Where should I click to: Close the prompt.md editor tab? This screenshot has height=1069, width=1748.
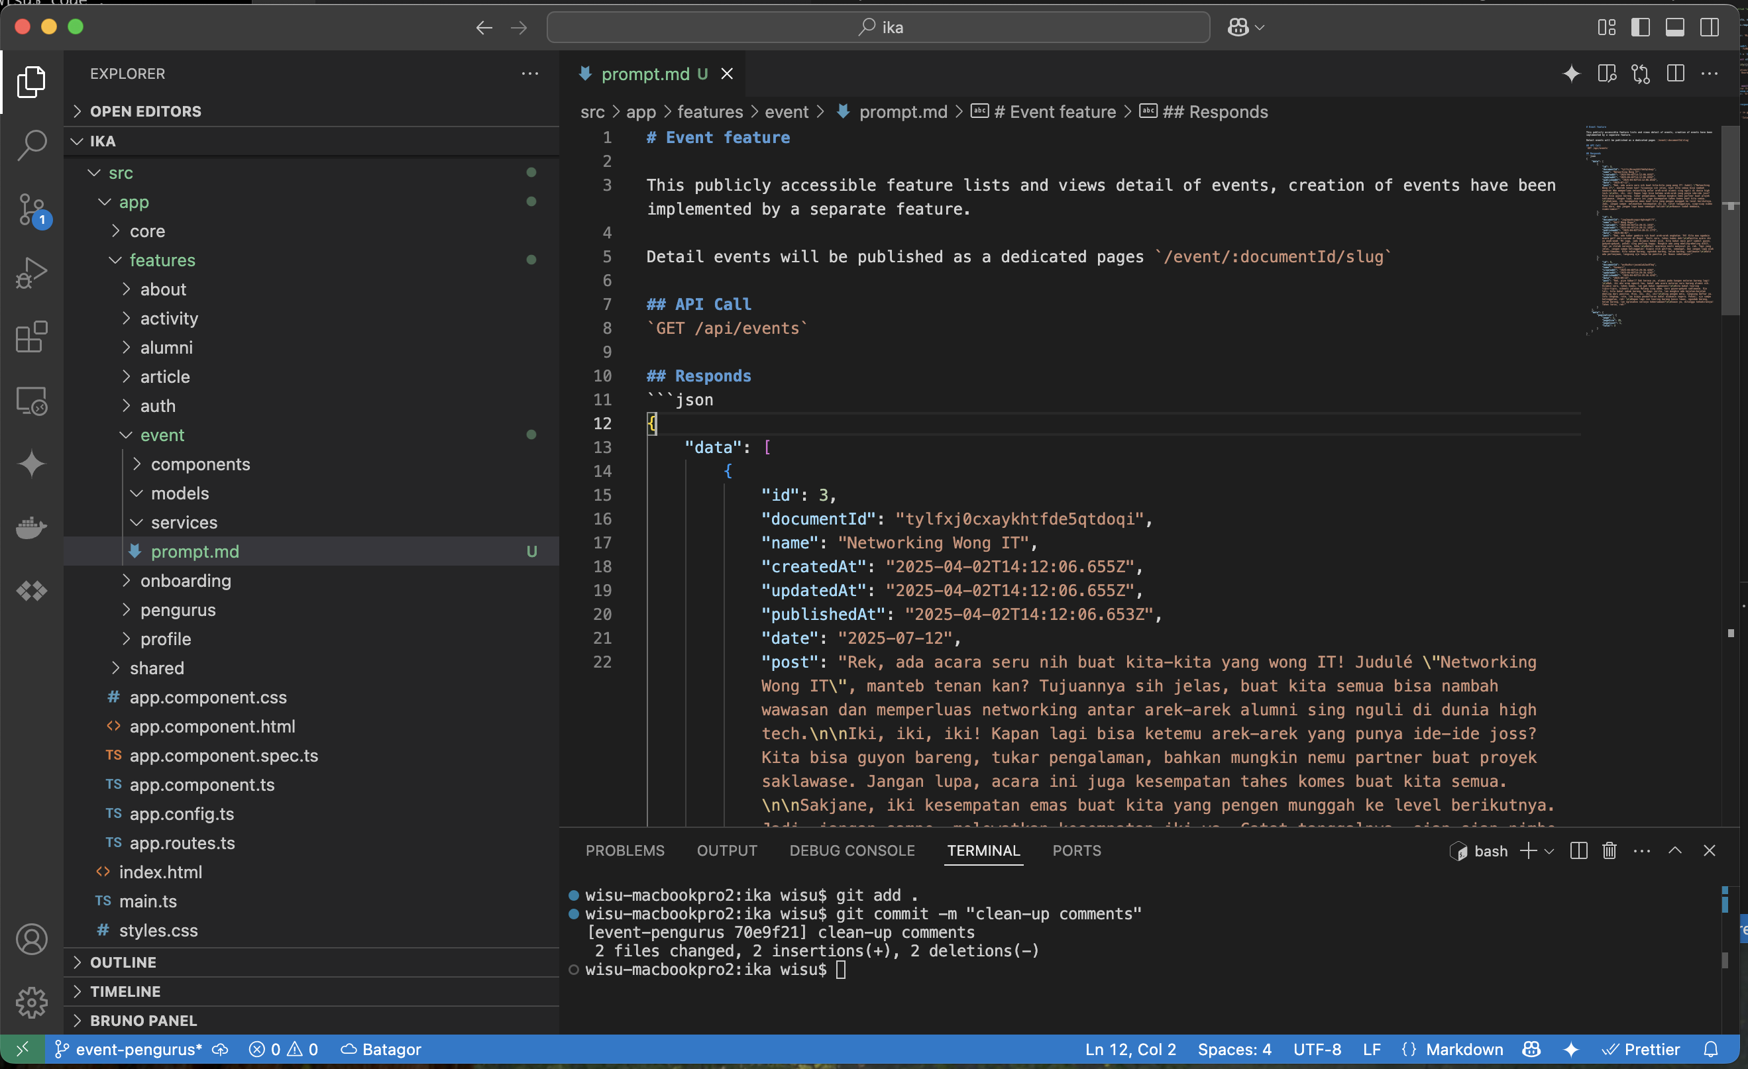pyautogui.click(x=727, y=74)
